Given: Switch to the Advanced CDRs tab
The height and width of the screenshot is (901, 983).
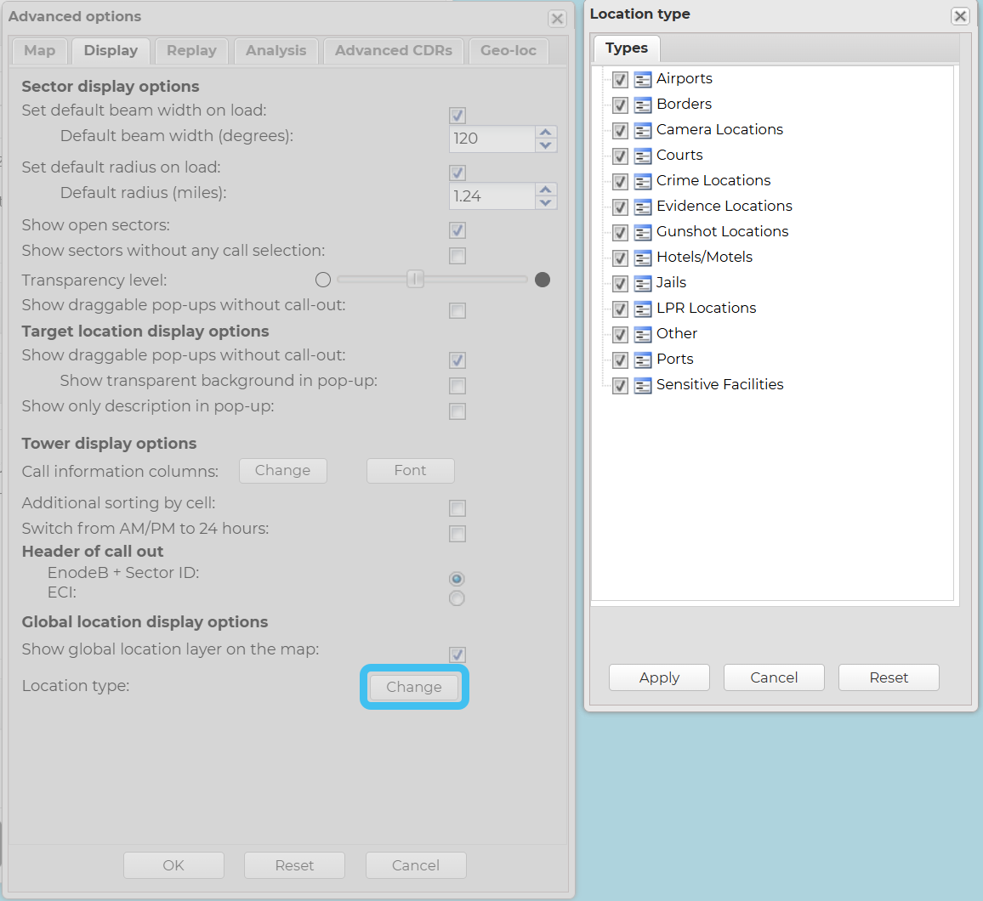Looking at the screenshot, I should coord(394,51).
